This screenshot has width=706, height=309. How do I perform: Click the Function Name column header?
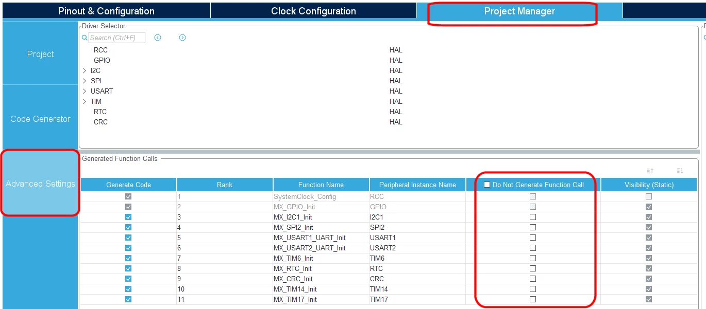coord(321,185)
